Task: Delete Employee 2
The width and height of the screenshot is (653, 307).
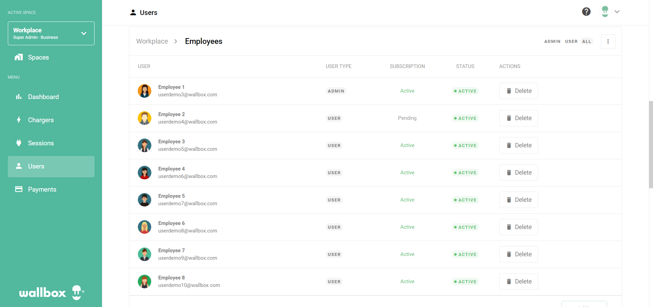Action: (x=518, y=118)
